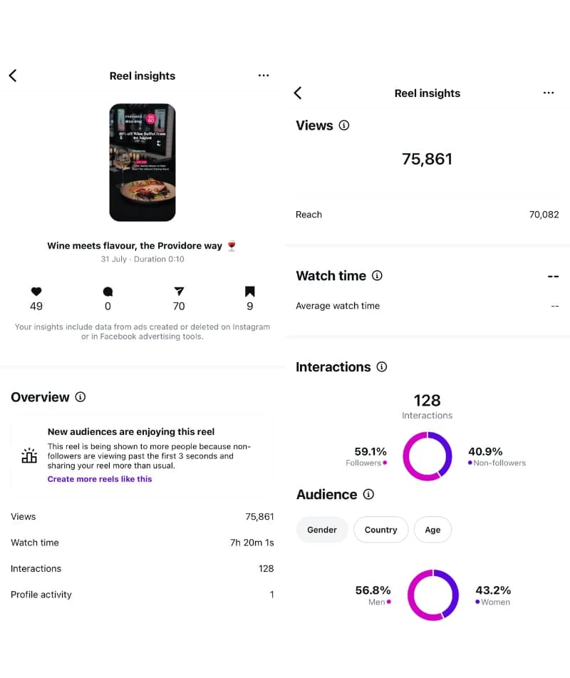The image size is (570, 678).
Task: Tap the saves bookmark icon
Action: tap(249, 291)
